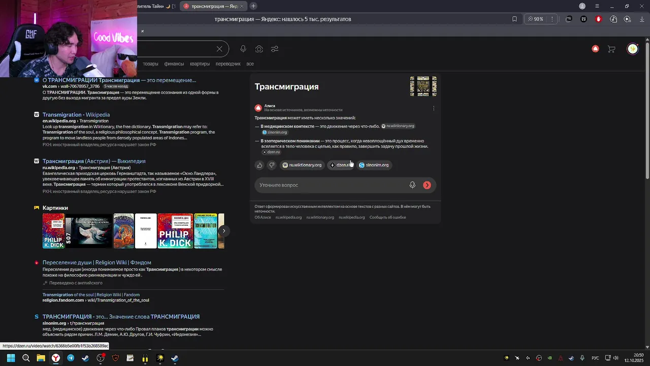This screenshot has width=650, height=366.
Task: Open the Yandex user avatar with sparkles
Action: click(632, 49)
